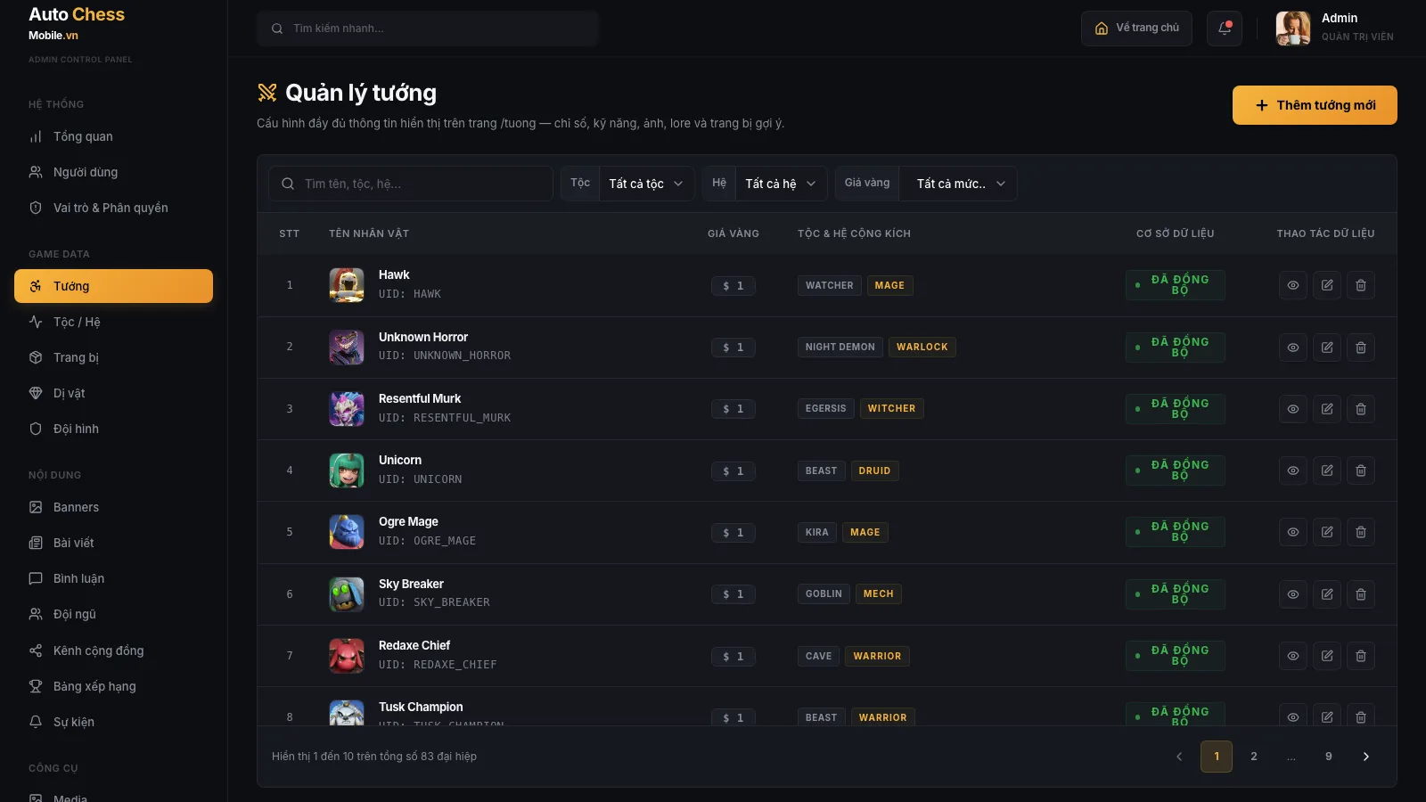Go to Dị vật section
This screenshot has width=1426, height=802.
113,393
